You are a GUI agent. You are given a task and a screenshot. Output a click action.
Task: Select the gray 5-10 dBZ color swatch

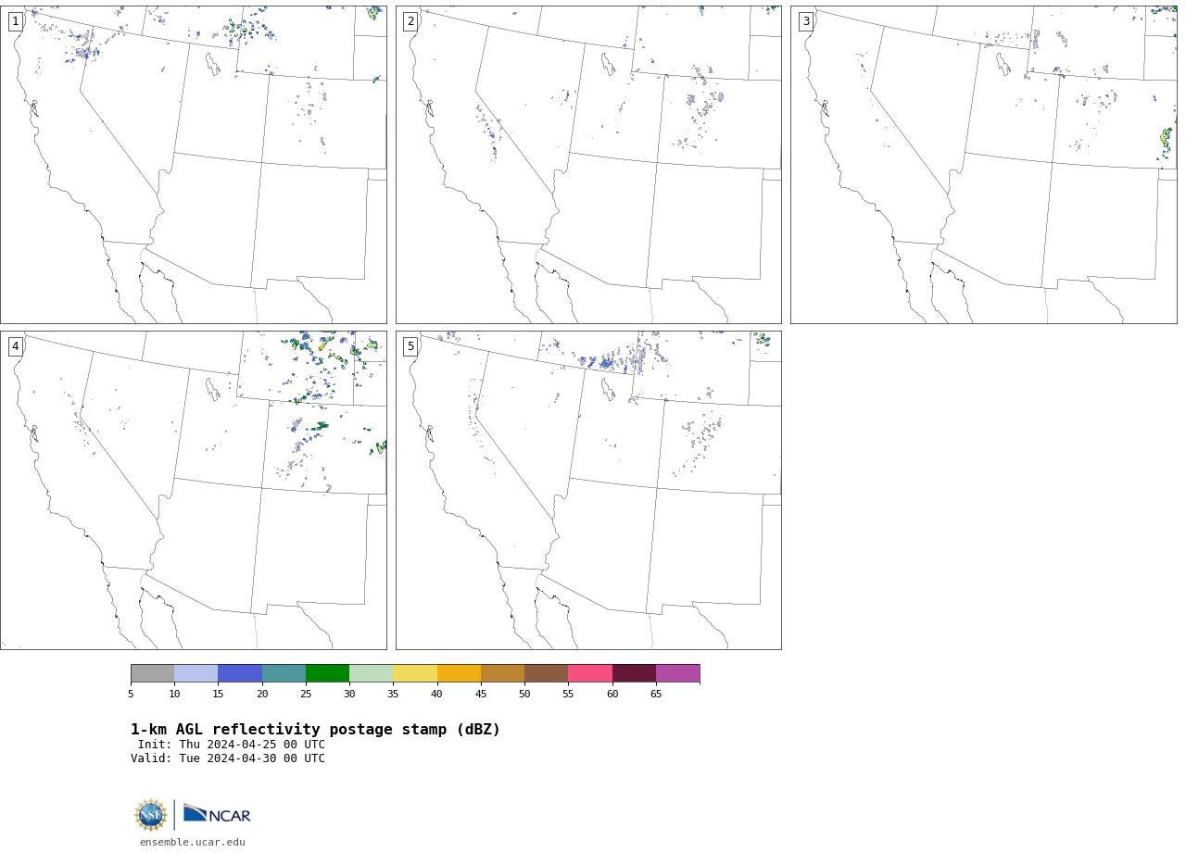pos(152,673)
